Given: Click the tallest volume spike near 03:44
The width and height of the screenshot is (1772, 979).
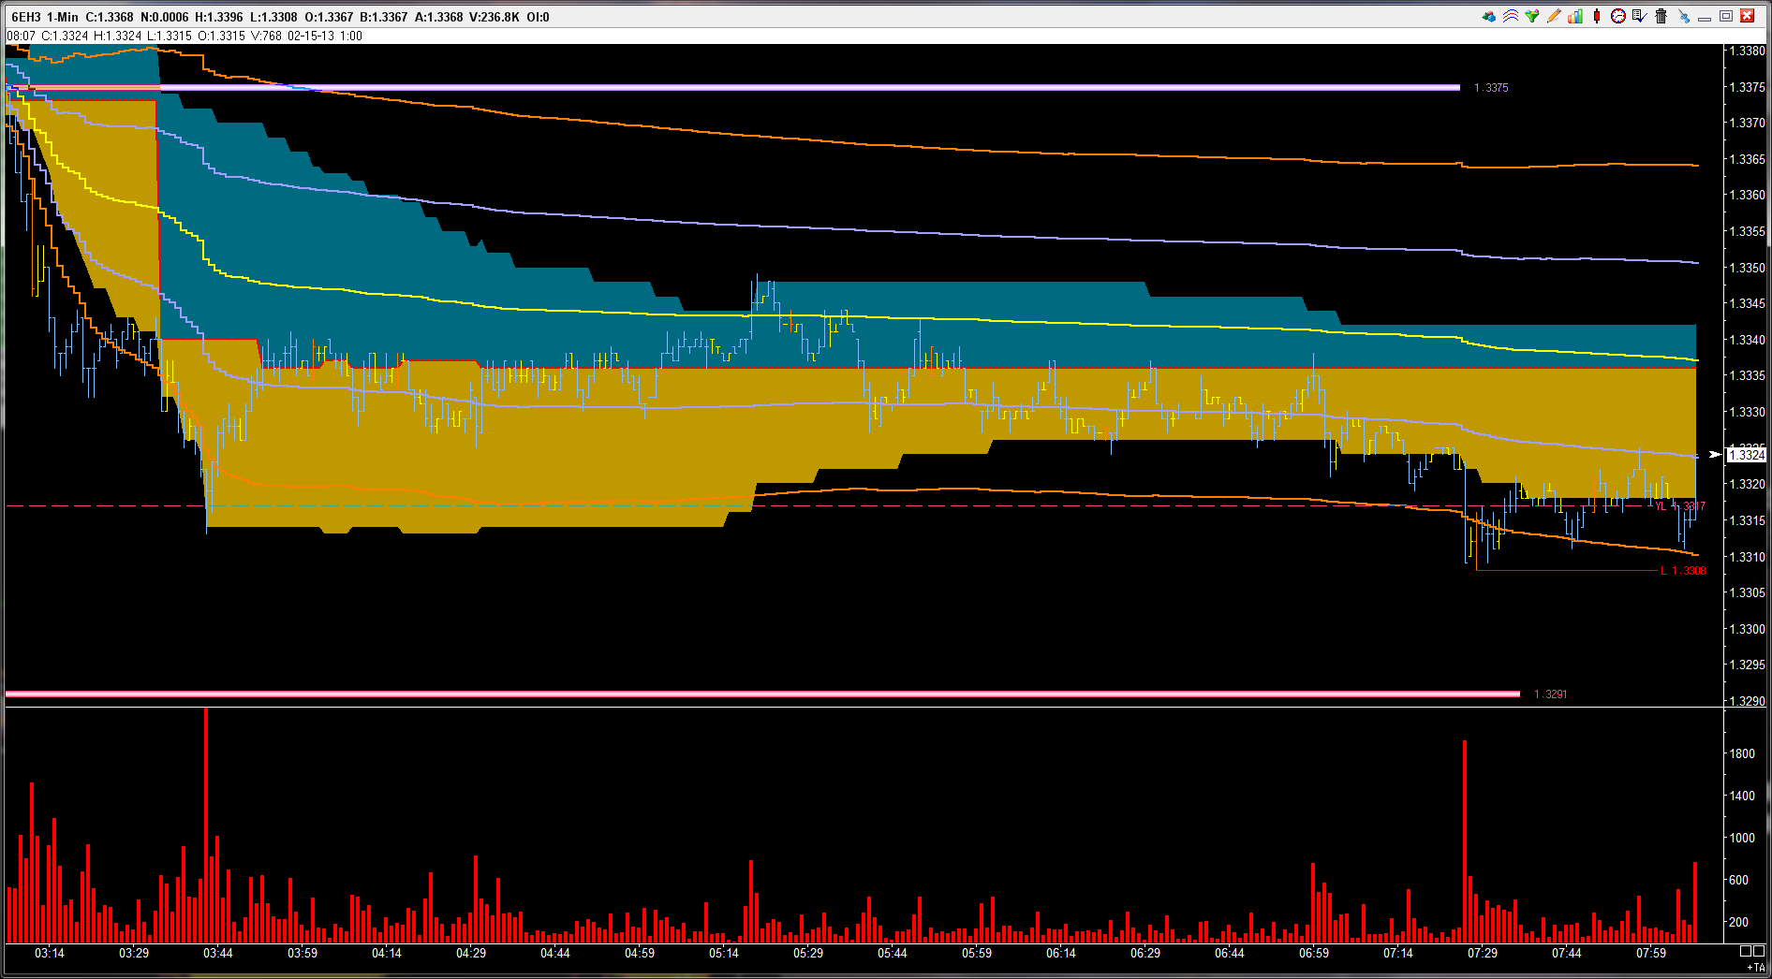Looking at the screenshot, I should [x=206, y=825].
